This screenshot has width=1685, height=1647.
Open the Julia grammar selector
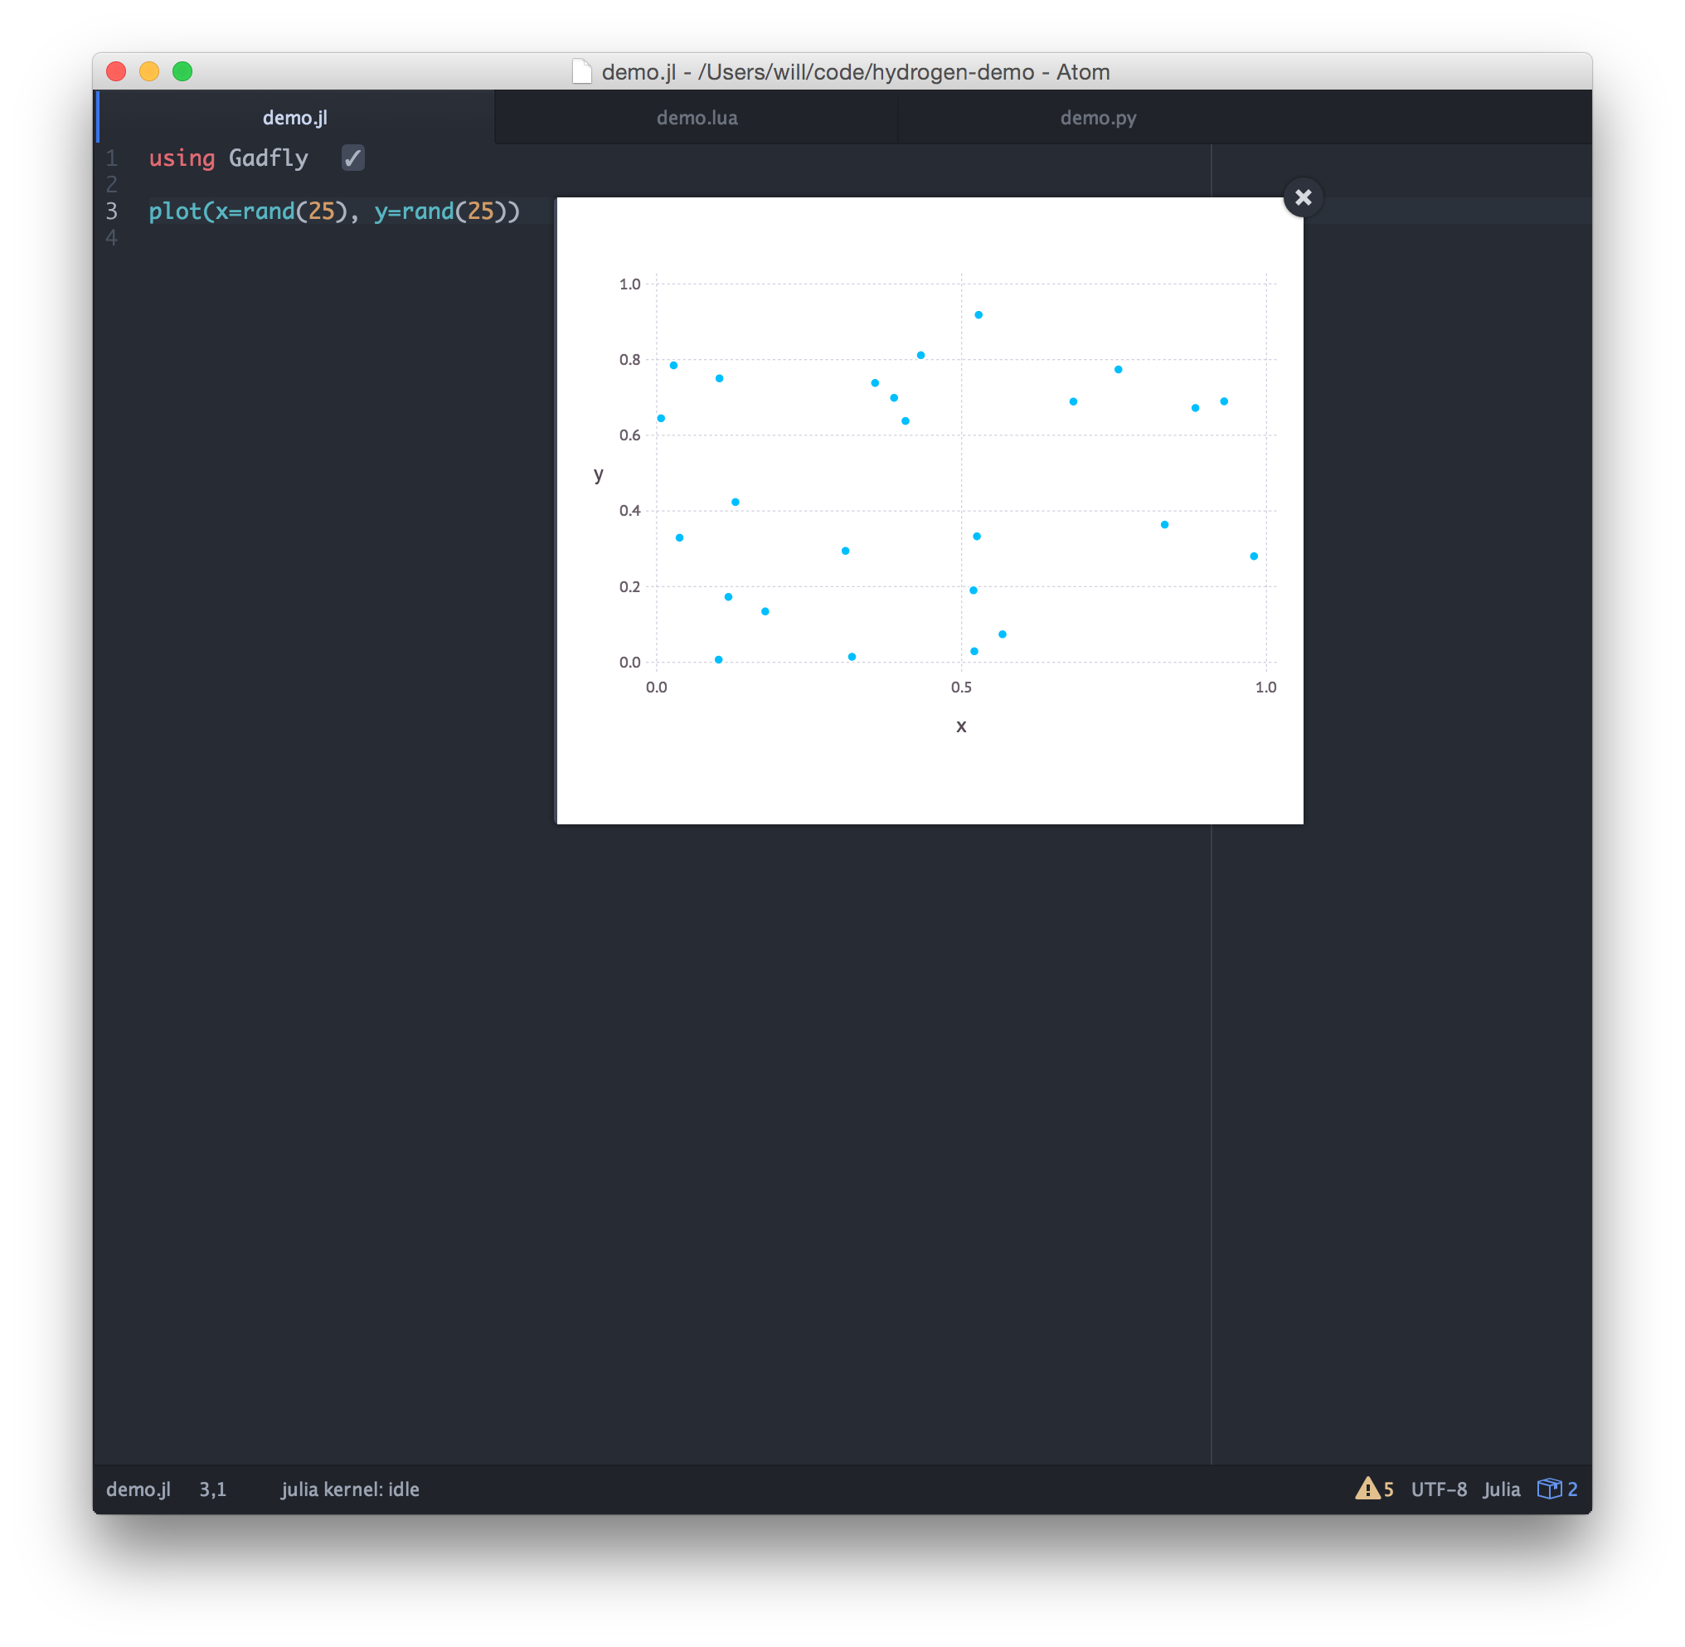pos(1501,1489)
